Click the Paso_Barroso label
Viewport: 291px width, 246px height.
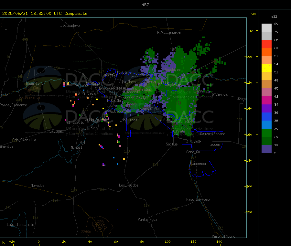click(x=198, y=199)
